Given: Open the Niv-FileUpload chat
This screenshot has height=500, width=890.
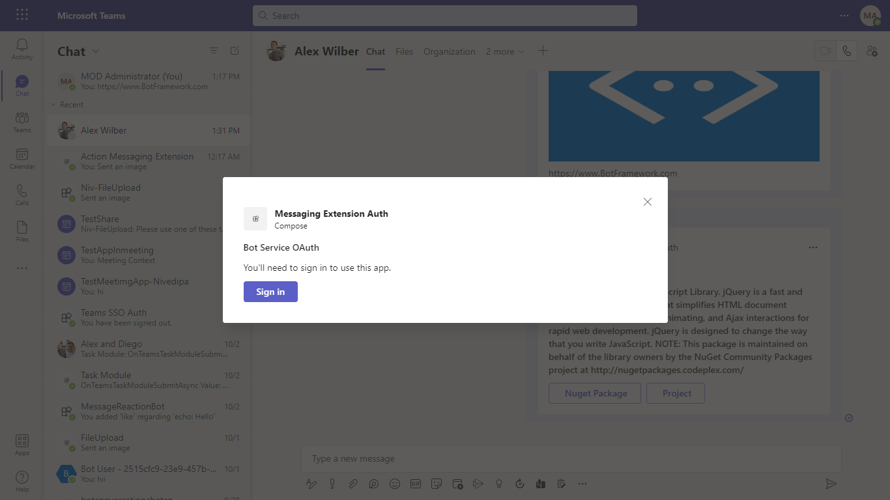Looking at the screenshot, I should point(148,193).
